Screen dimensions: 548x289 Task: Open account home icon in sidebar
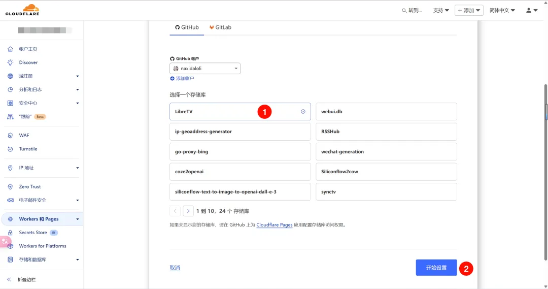pos(10,49)
